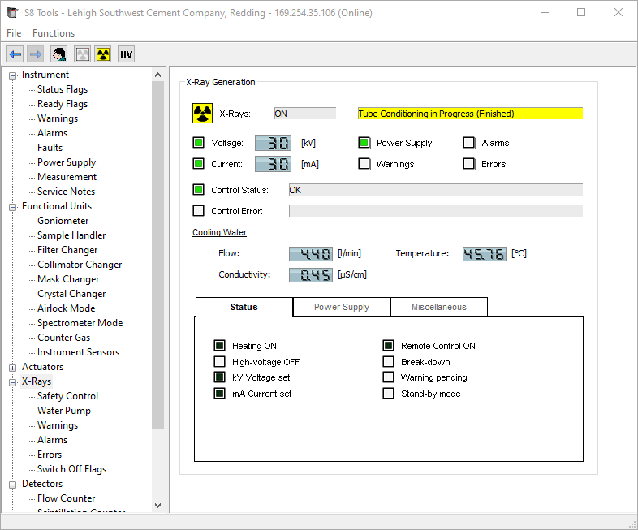Click the green Voltage status indicator
The width and height of the screenshot is (638, 530).
(199, 143)
